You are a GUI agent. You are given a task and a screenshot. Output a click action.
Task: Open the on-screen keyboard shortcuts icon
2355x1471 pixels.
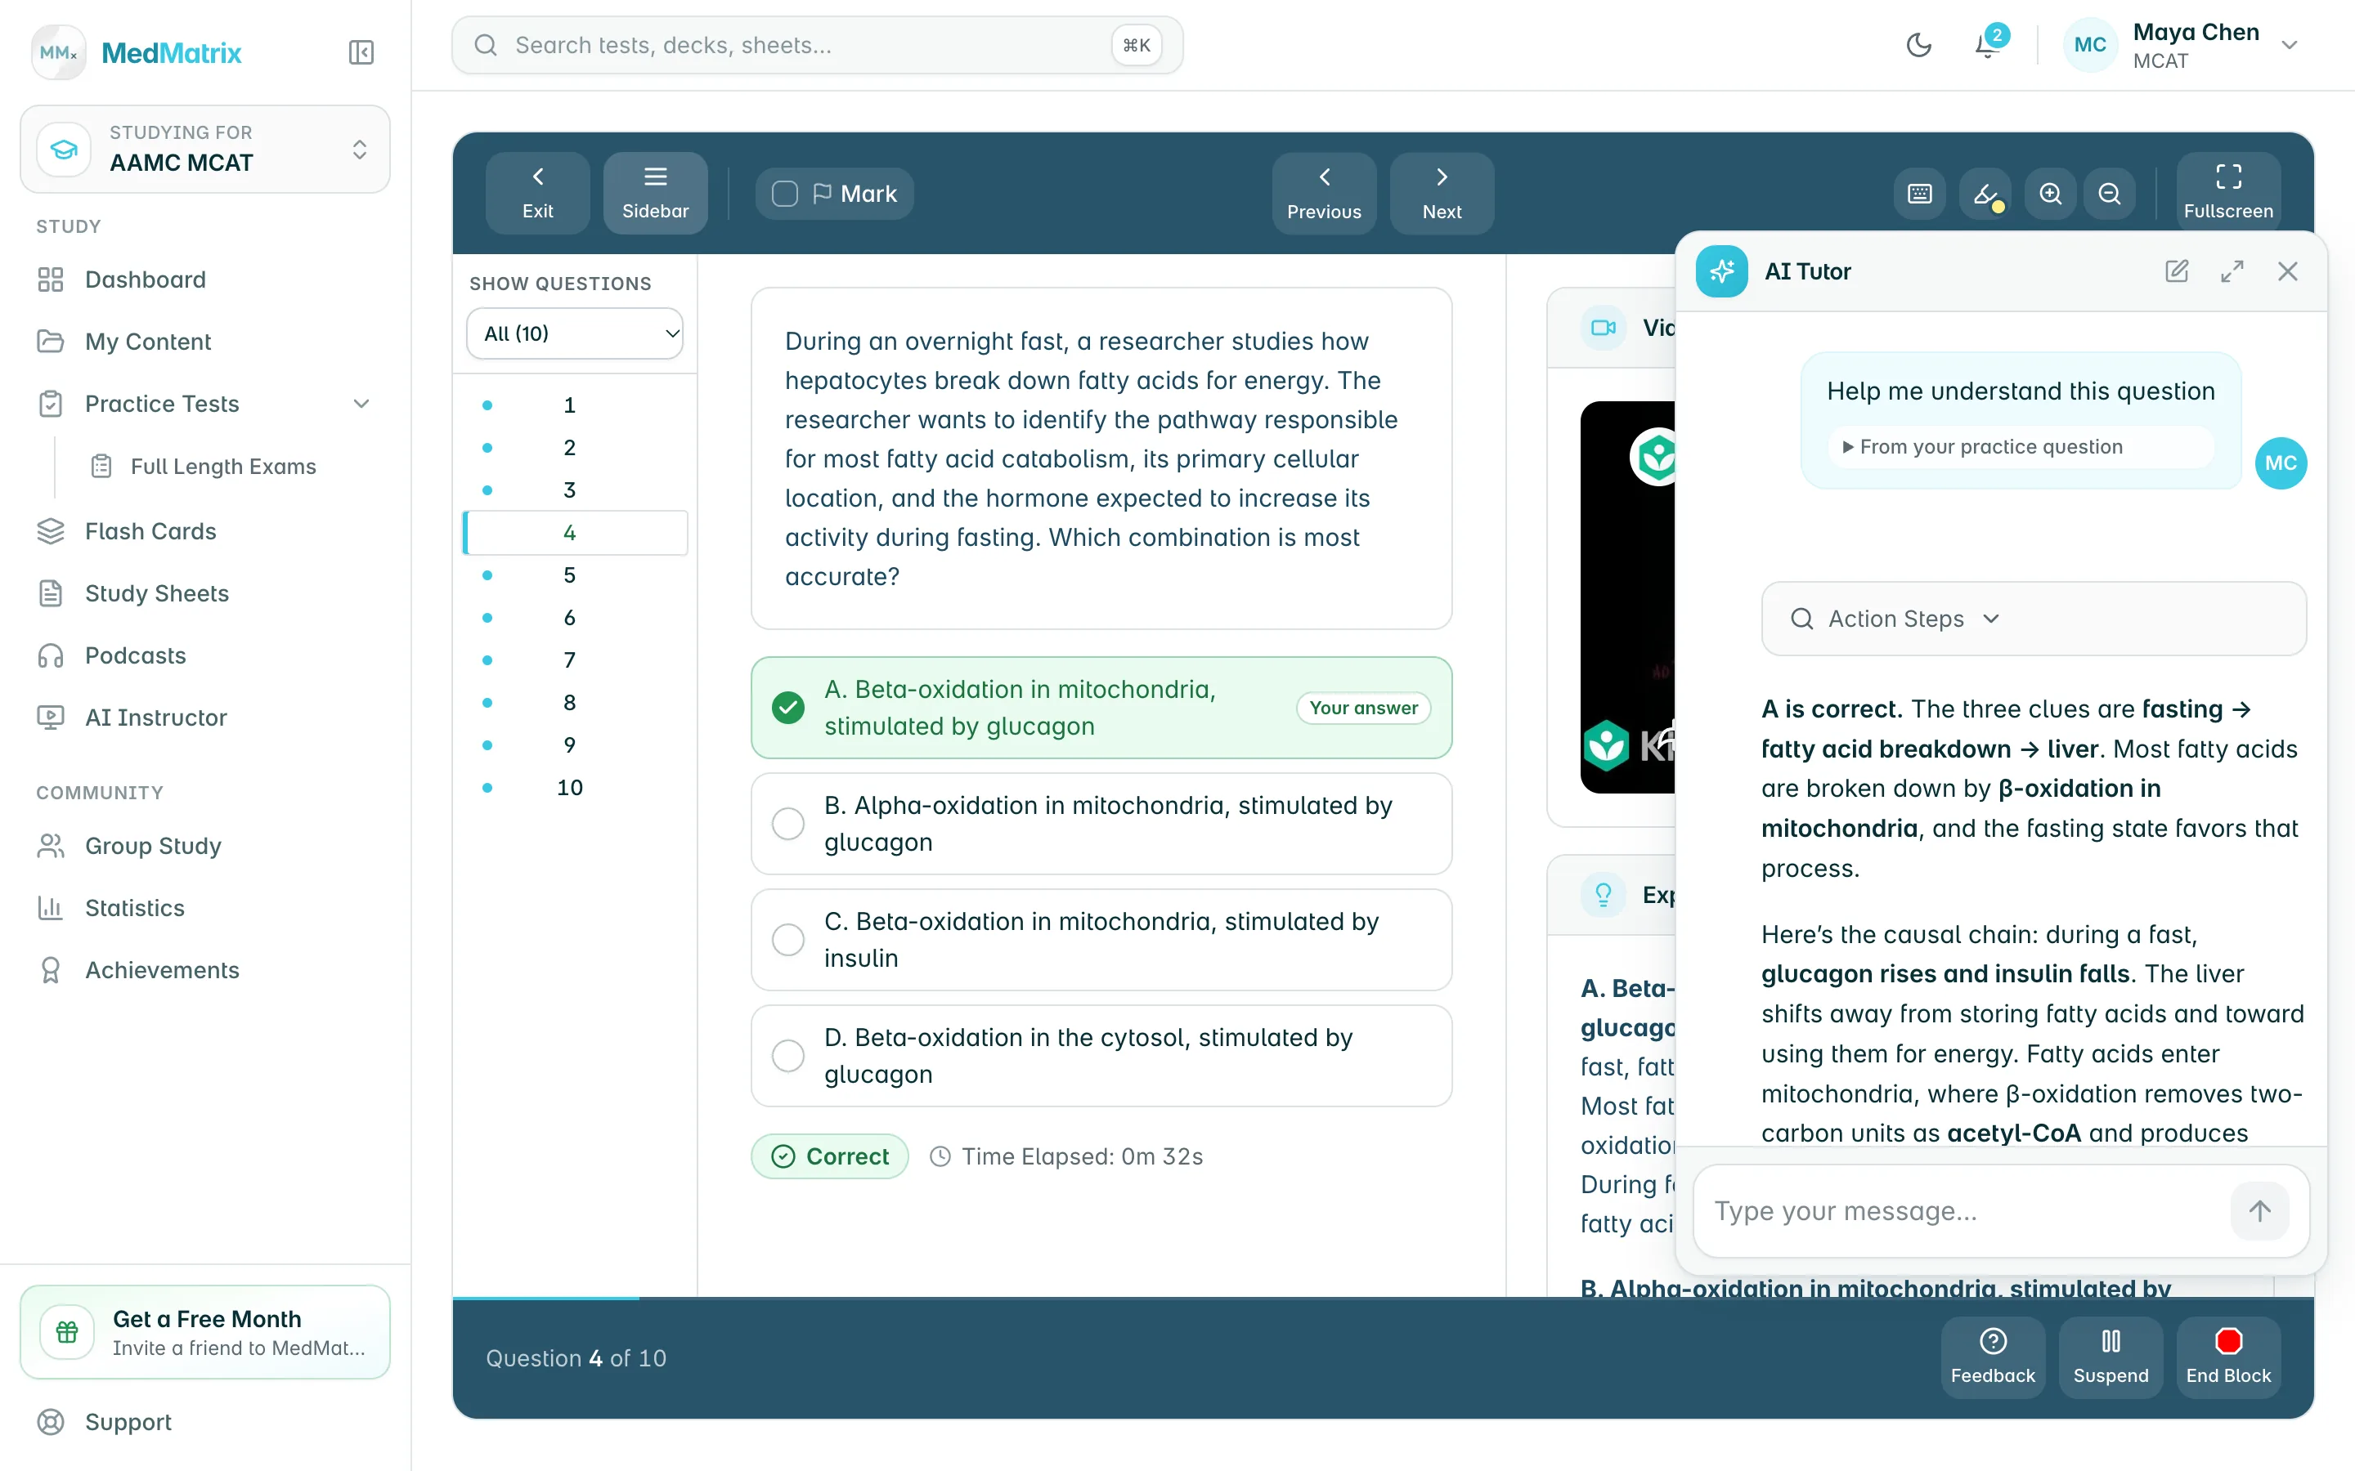(x=1919, y=194)
